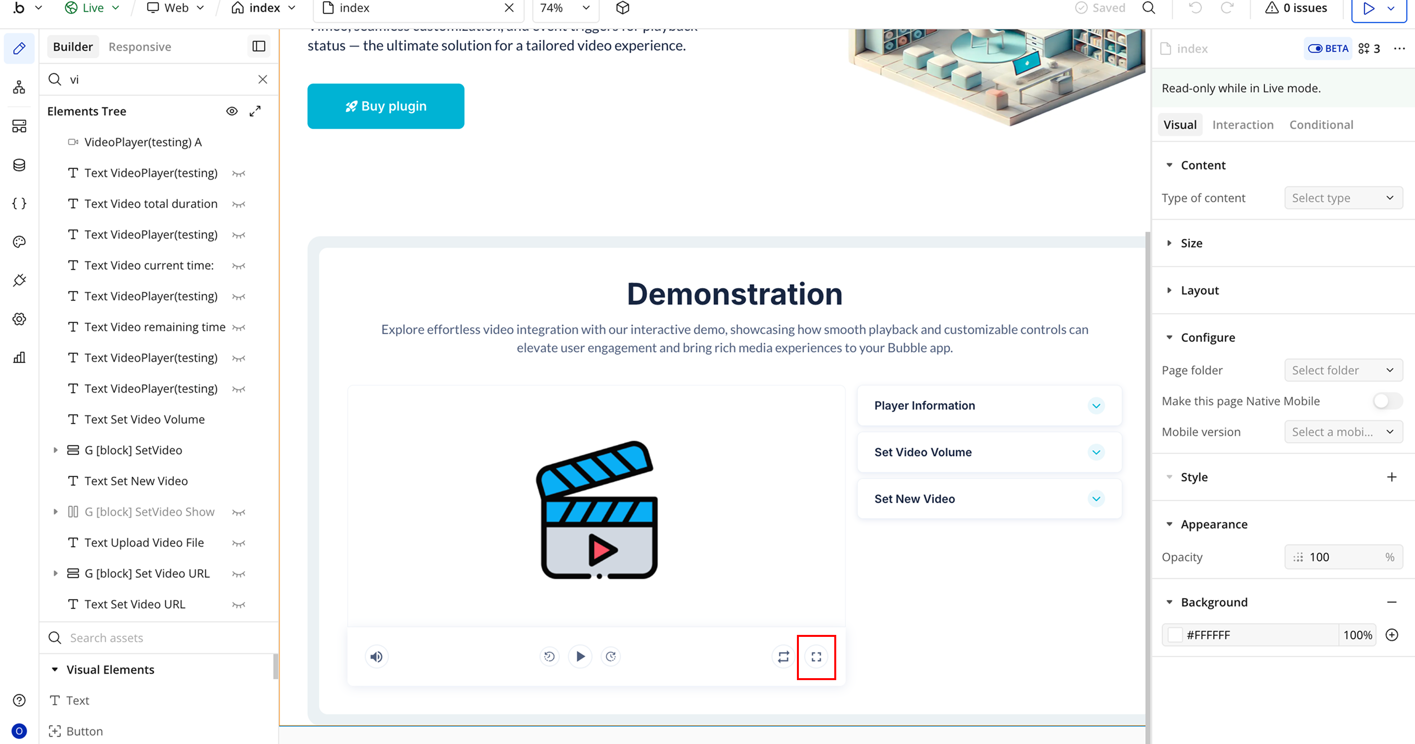The image size is (1415, 744).
Task: Mute video with the volume icon
Action: (376, 657)
